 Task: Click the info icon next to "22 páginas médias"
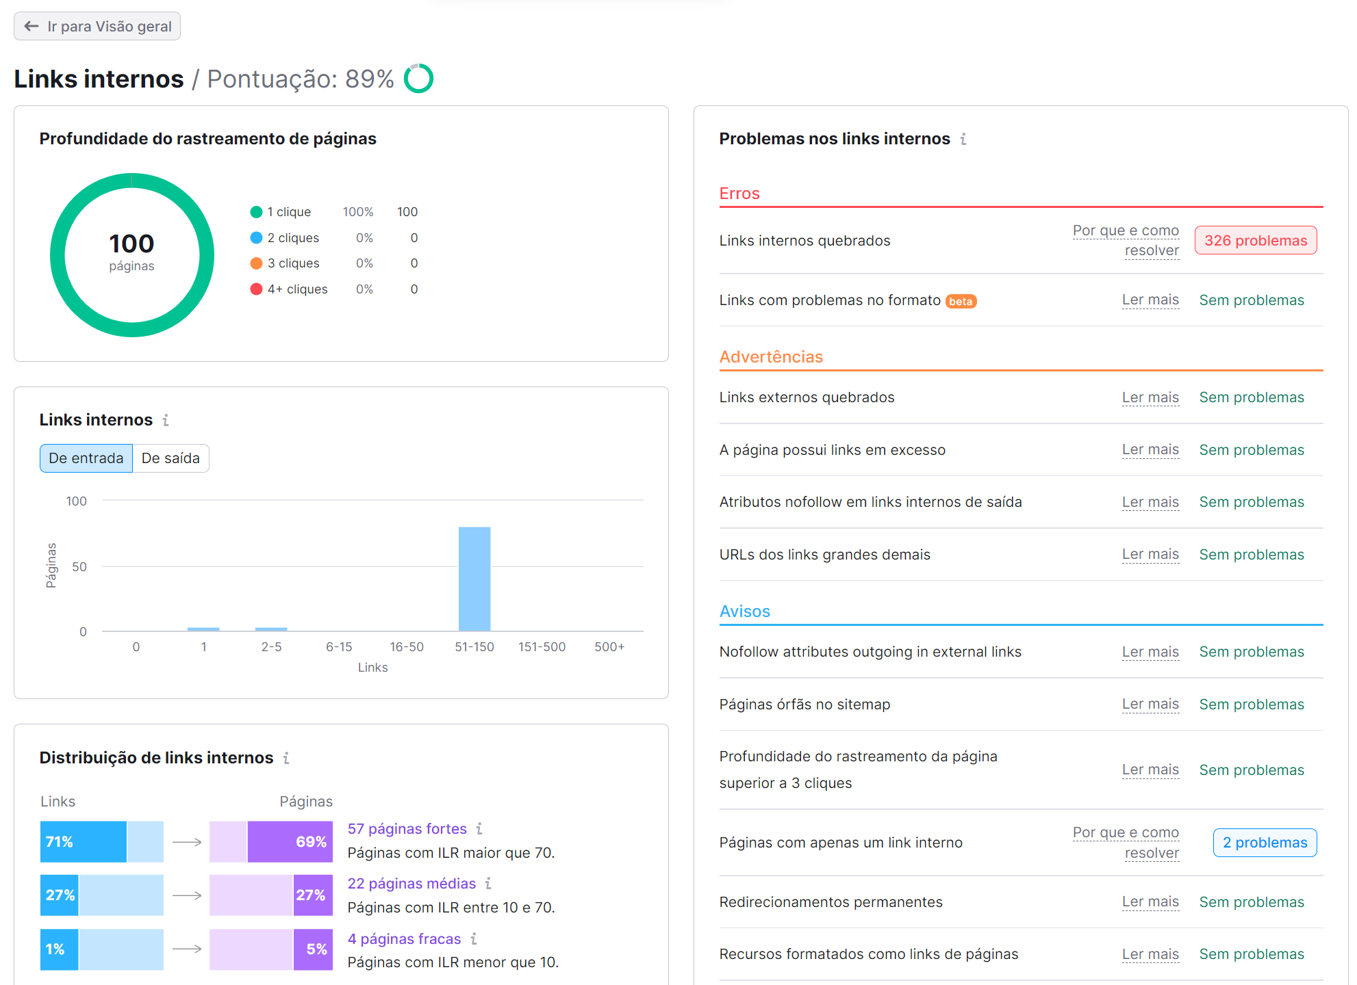(489, 883)
